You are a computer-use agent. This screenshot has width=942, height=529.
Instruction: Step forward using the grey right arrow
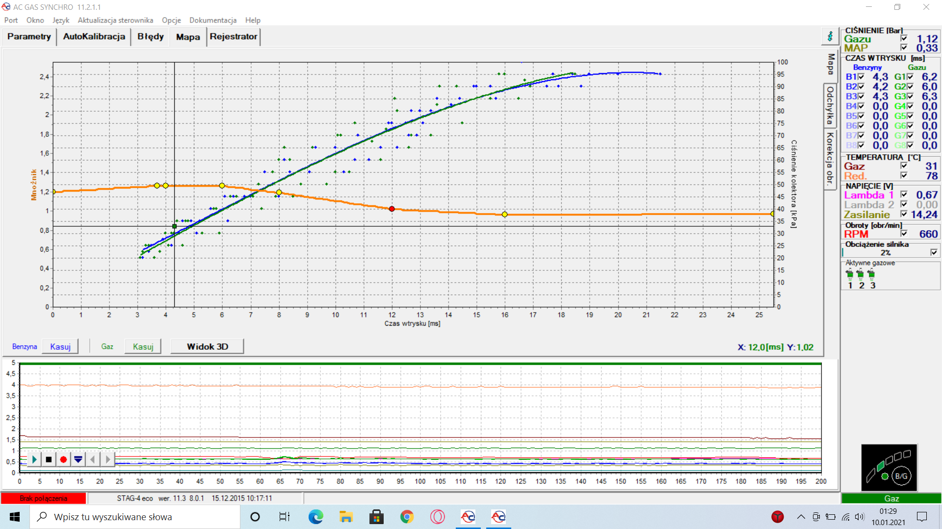[x=107, y=459]
